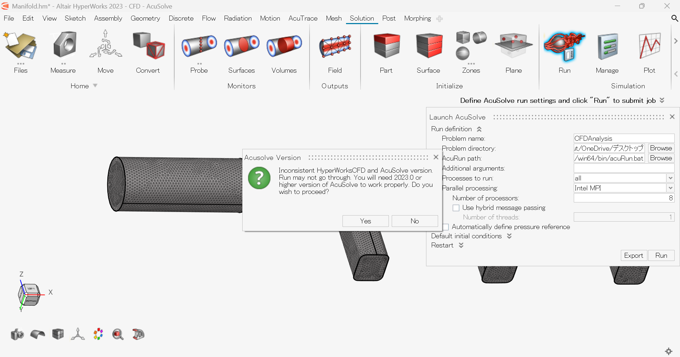Show previous ribbon tools left arrow
The image size is (680, 357).
tap(676, 74)
